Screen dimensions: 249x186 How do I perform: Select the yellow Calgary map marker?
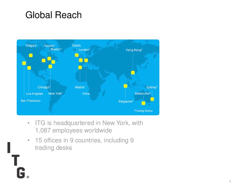[31, 55]
